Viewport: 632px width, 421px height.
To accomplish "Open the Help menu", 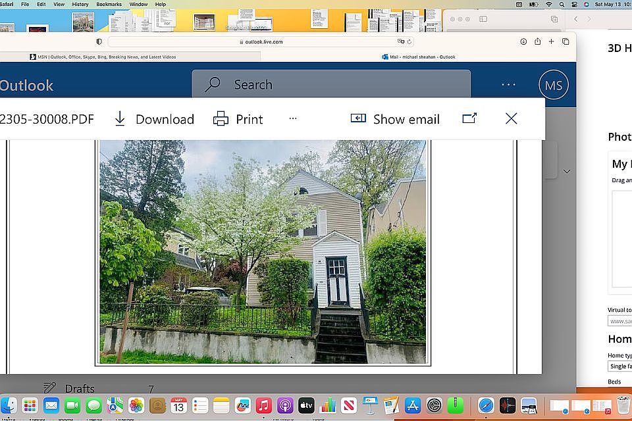I will [x=161, y=4].
